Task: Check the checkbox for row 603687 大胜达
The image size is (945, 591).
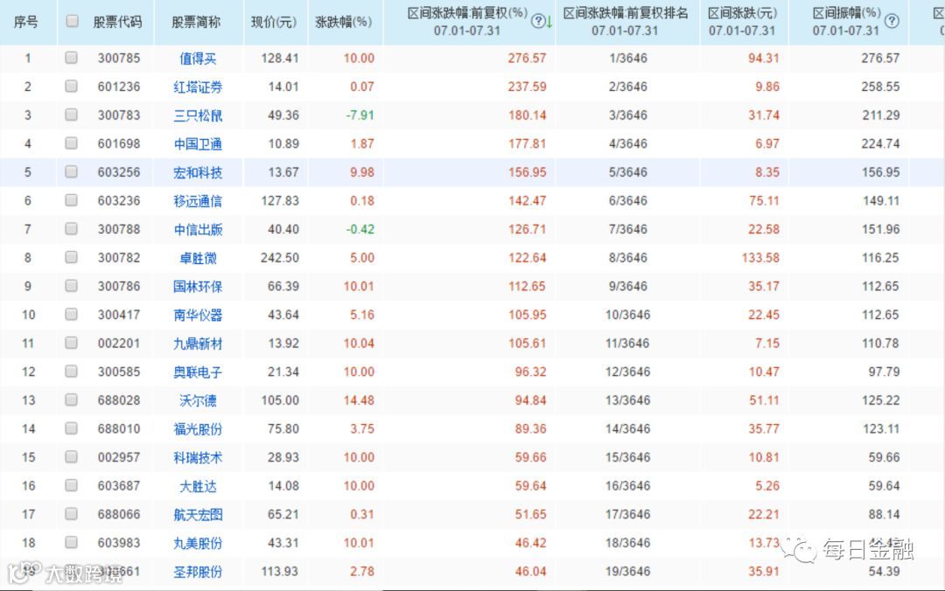Action: click(x=71, y=485)
